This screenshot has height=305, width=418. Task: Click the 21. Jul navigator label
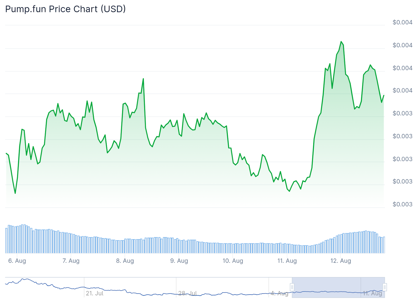coord(95,293)
